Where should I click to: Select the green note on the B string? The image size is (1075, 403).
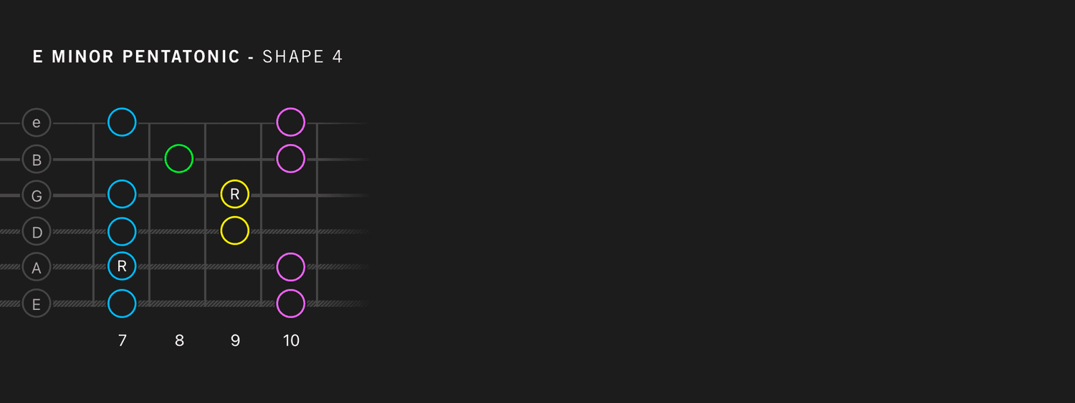pyautogui.click(x=178, y=158)
